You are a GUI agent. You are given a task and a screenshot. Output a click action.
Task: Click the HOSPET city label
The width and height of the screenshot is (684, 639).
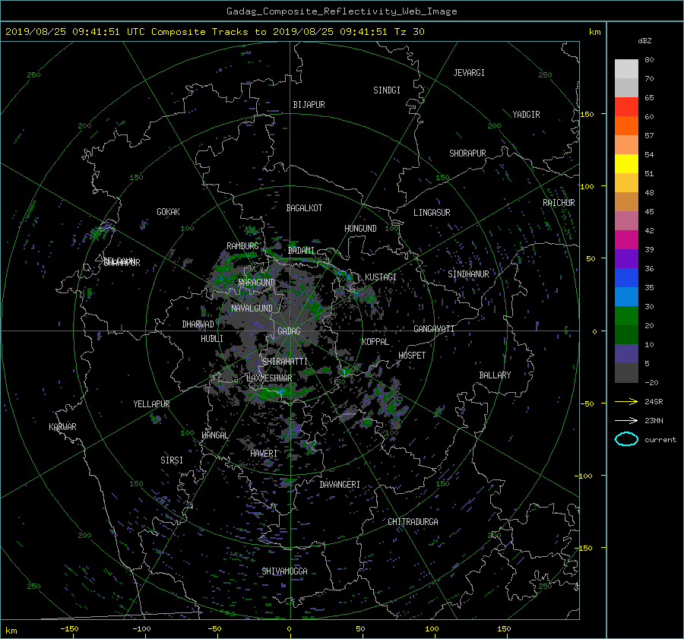click(x=412, y=356)
